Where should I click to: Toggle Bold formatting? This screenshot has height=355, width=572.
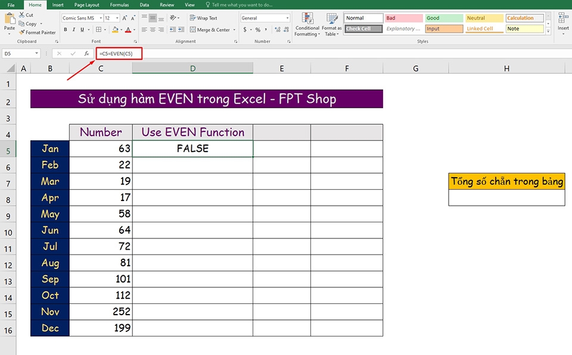66,30
